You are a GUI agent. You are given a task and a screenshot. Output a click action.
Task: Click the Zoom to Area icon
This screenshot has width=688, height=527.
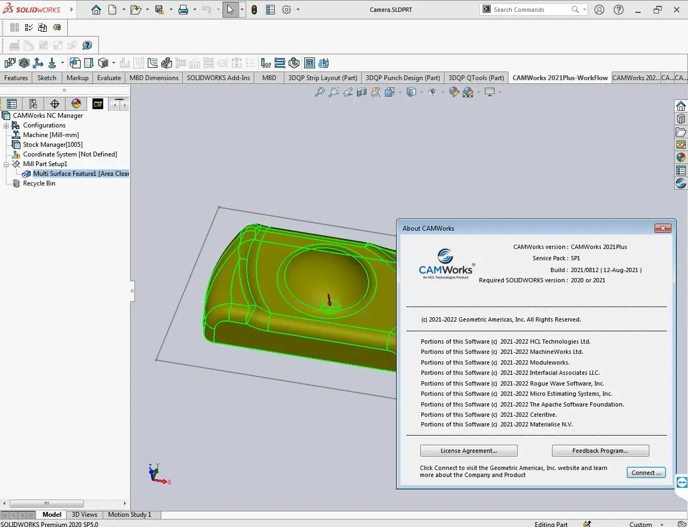(x=334, y=92)
